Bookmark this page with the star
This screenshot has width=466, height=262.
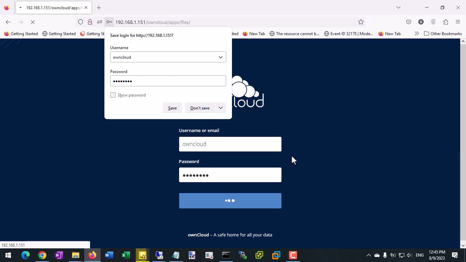click(361, 22)
